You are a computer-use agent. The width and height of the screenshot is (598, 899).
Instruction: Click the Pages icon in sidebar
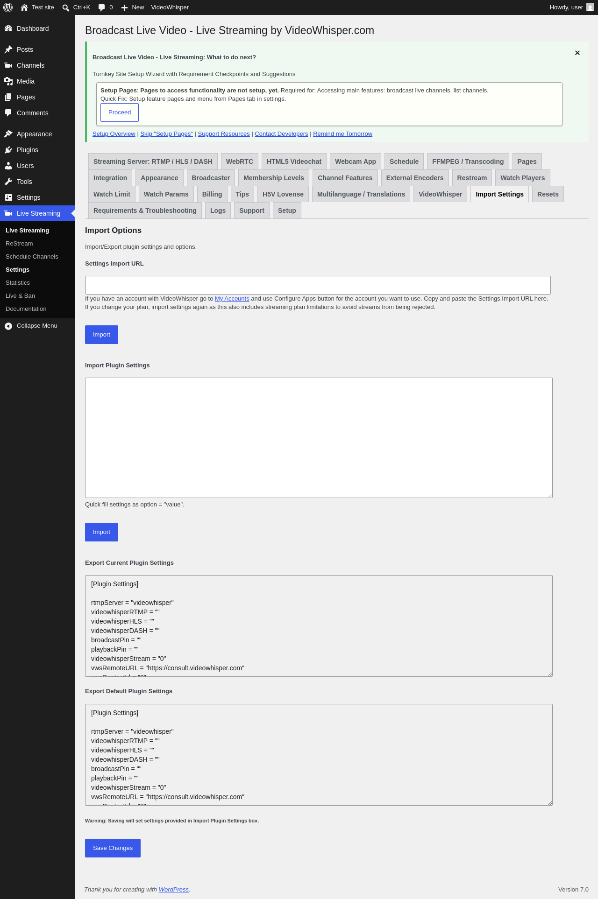[8, 97]
